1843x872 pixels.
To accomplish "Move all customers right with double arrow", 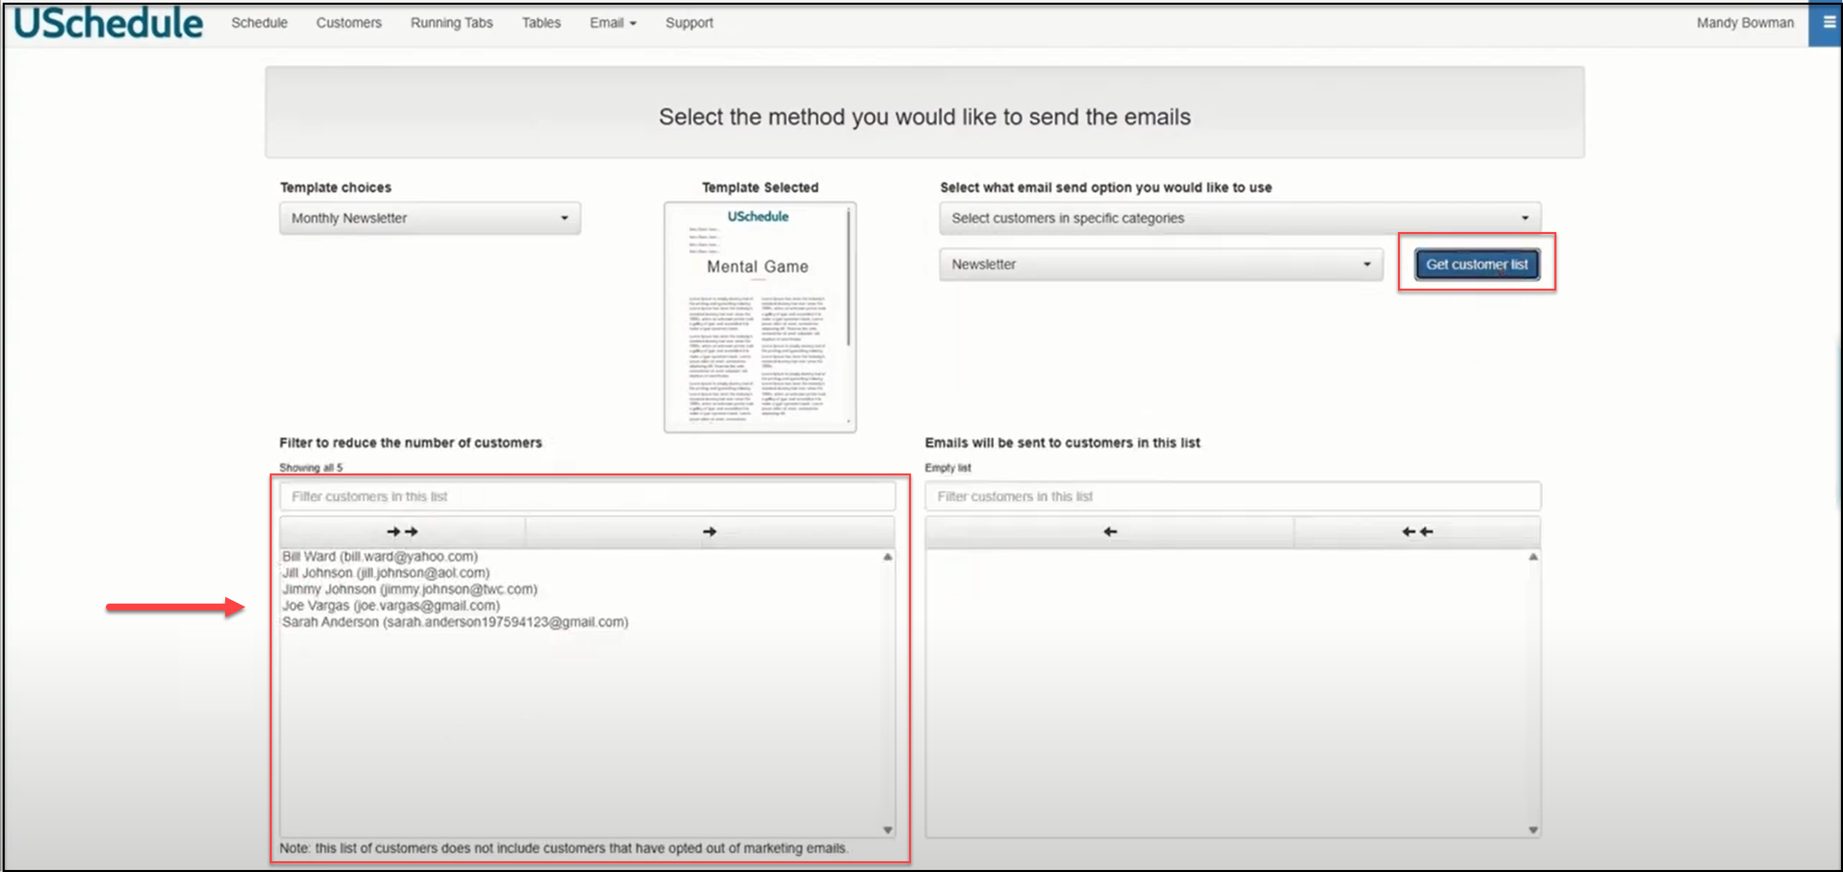I will click(401, 531).
